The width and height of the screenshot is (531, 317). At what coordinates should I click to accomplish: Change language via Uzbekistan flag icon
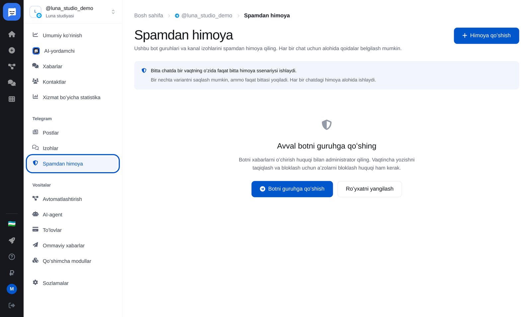point(12,224)
